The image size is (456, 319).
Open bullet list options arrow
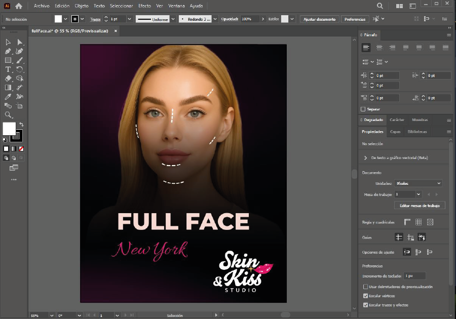click(372, 62)
